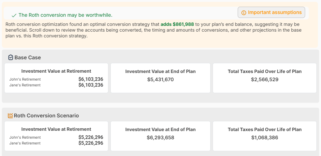The image size is (321, 156).
Task: Click the chart icon beside Roth Conversion Scenario
Action: 10,116
